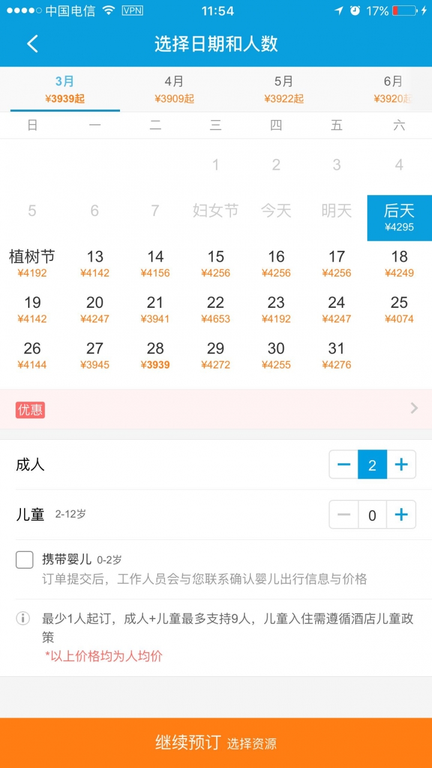
Task: Tap the info icon beside booking rules
Action: pos(23,618)
